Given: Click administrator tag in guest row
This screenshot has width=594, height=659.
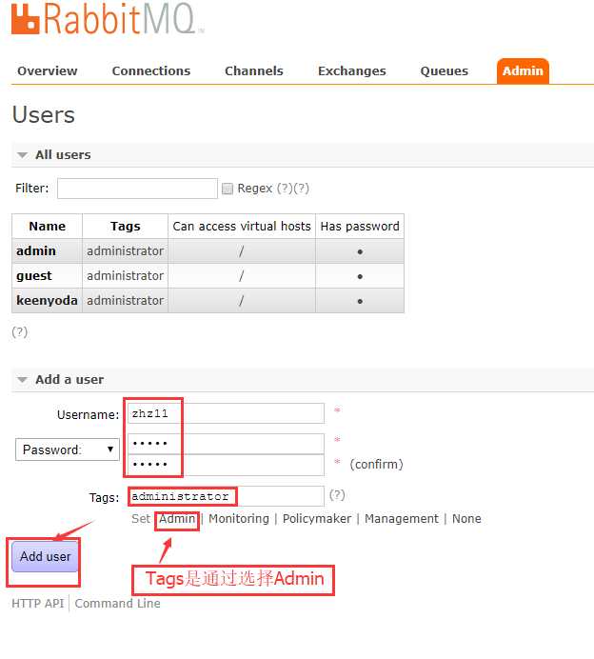Looking at the screenshot, I should tap(126, 276).
